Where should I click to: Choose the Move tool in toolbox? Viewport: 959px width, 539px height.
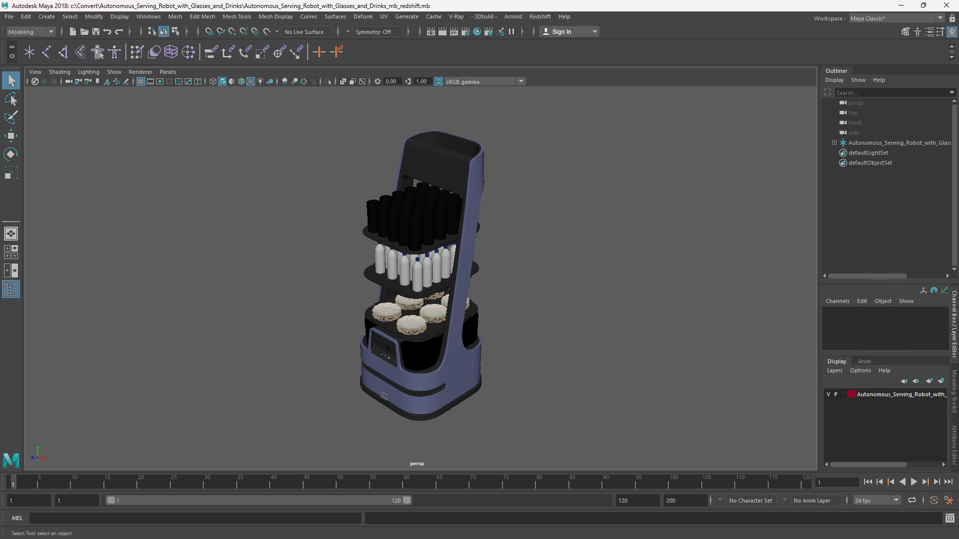point(11,136)
